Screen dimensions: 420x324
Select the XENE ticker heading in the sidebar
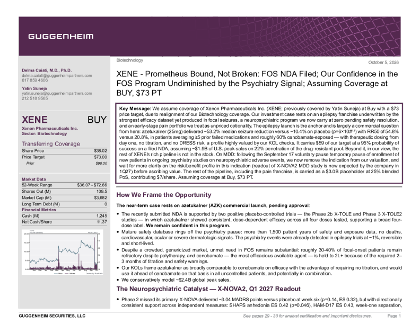point(34,120)
